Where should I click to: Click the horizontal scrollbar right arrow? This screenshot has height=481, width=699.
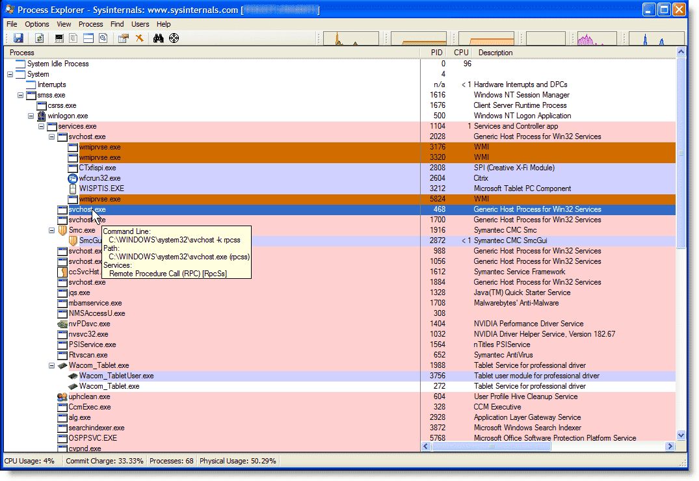click(670, 447)
